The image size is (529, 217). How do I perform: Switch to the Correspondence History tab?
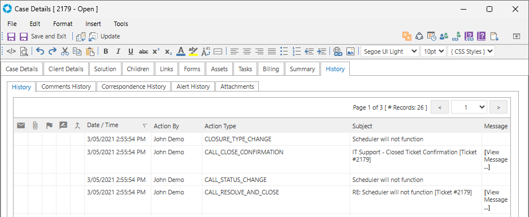coord(133,86)
